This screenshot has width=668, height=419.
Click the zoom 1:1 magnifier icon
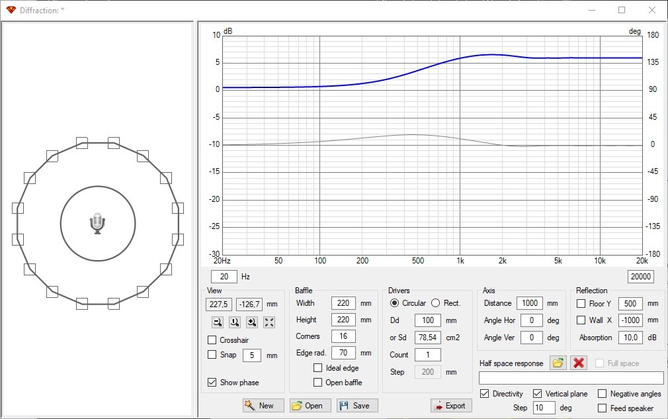click(235, 322)
